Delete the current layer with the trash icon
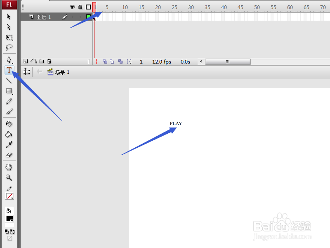Viewport: 330px width, 248px height. 49,61
